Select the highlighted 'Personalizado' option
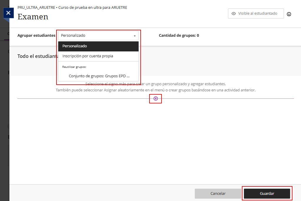The width and height of the screenshot is (301, 201). (98, 46)
